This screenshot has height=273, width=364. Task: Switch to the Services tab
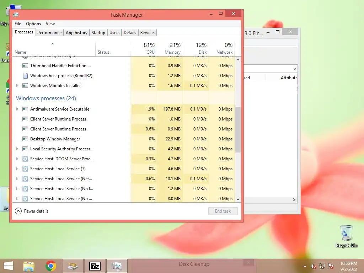(148, 33)
